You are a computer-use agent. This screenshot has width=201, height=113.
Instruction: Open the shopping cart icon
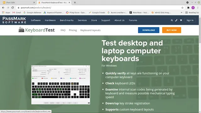point(181,20)
